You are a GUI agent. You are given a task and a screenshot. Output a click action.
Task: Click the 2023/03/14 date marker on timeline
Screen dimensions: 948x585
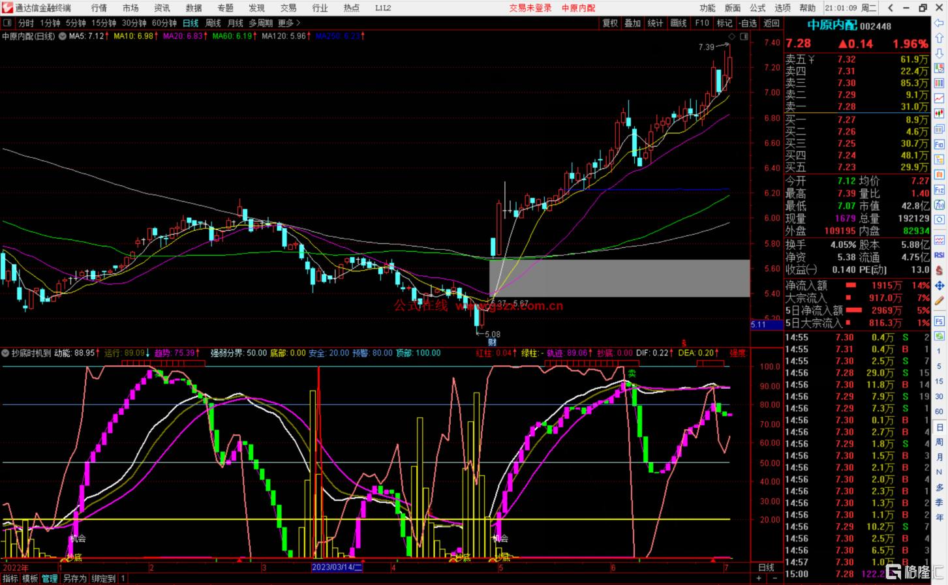point(337,567)
